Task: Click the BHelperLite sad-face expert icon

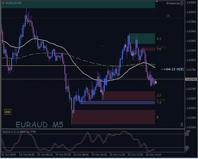Action: (x=182, y=3)
